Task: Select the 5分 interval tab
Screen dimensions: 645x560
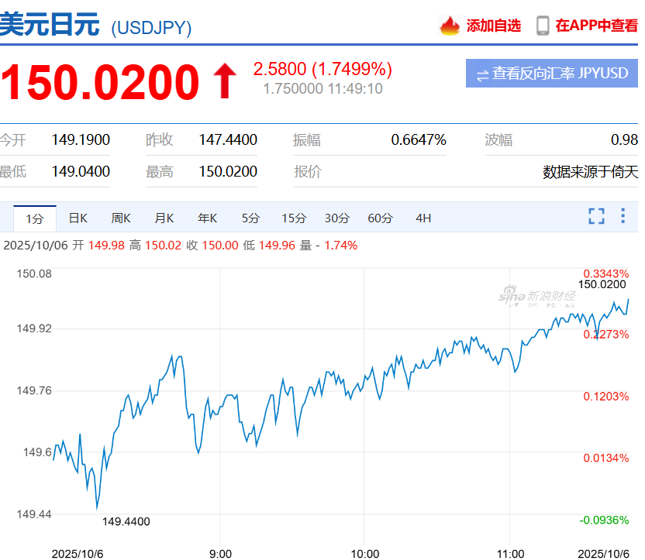Action: tap(250, 218)
